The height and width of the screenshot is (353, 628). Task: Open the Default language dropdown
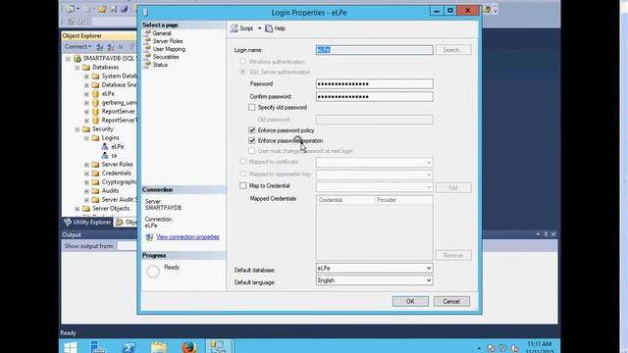click(x=429, y=280)
